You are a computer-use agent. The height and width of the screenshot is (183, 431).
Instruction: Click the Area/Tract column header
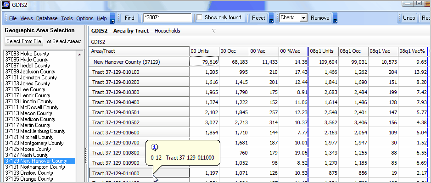(x=139, y=51)
